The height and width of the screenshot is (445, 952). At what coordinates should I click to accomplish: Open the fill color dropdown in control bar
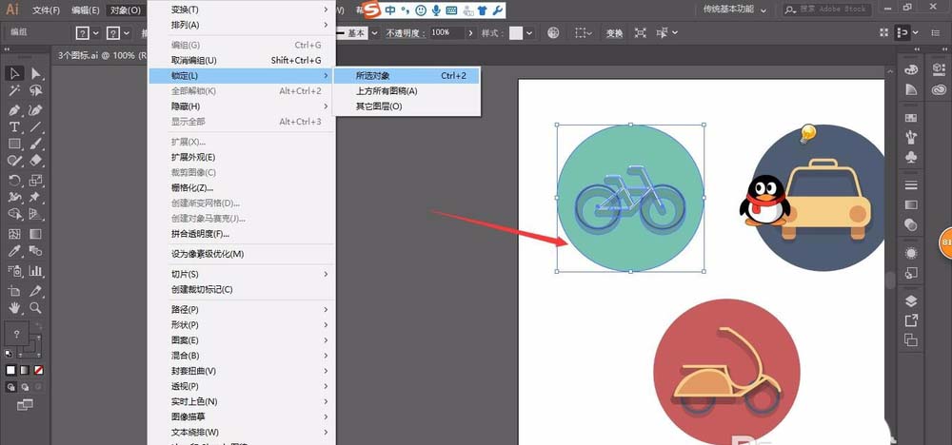[95, 33]
